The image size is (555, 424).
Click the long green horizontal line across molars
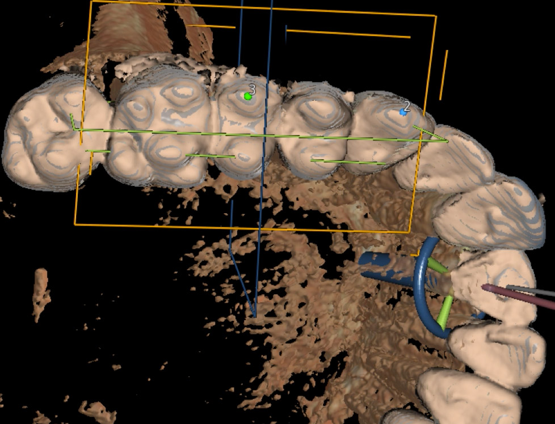[255, 135]
